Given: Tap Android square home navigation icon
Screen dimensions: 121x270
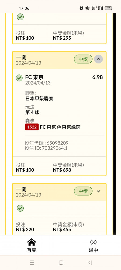Looking at the screenshot, I should [61, 262].
